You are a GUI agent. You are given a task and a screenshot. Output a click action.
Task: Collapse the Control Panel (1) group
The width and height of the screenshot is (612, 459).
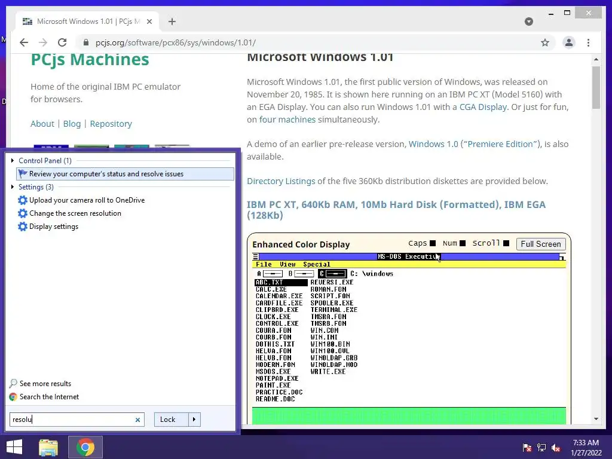point(13,160)
